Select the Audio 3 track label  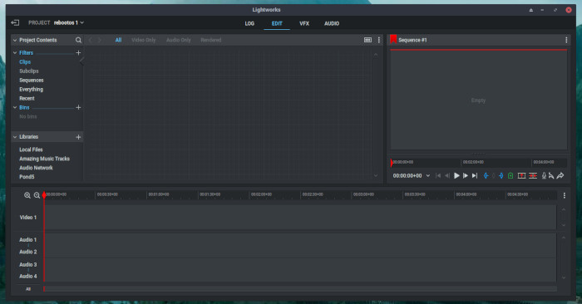(x=28, y=265)
